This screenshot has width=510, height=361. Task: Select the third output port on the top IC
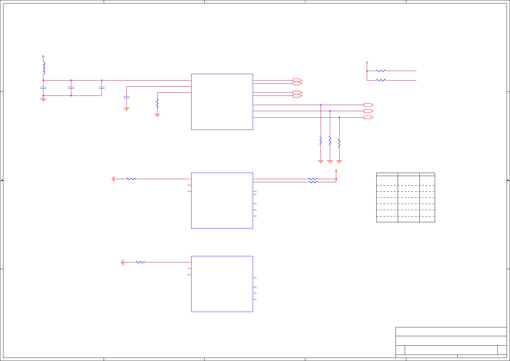pos(298,92)
